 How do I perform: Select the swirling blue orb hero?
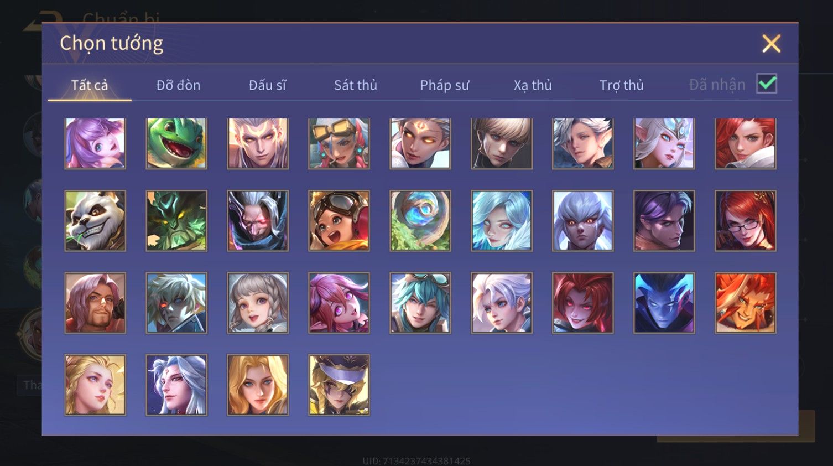coord(420,221)
